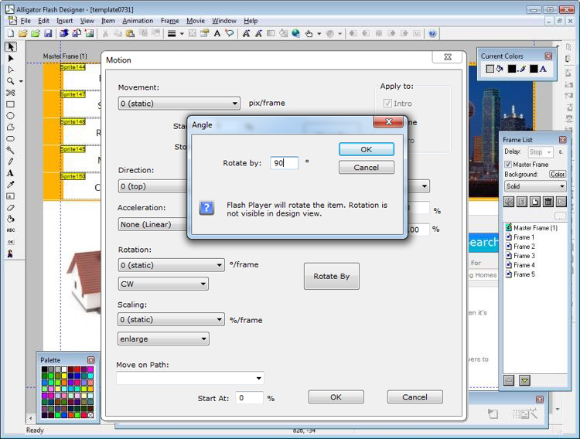The height and width of the screenshot is (439, 580).
Task: Confirm the Angle dialog with OK
Action: coord(367,149)
